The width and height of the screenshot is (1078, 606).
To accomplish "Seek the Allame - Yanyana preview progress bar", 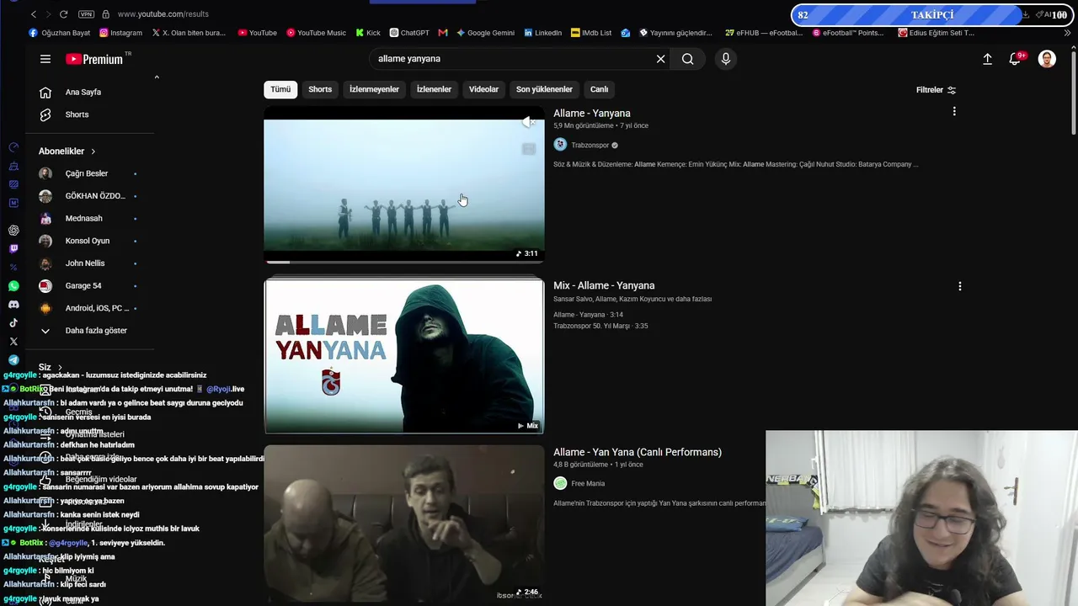I will coord(404,262).
